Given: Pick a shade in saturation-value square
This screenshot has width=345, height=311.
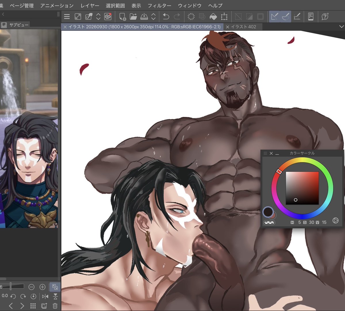Looking at the screenshot, I should (x=302, y=188).
